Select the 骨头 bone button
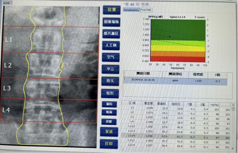Image resolution: width=238 pixels, height=153 pixels. click(110, 81)
